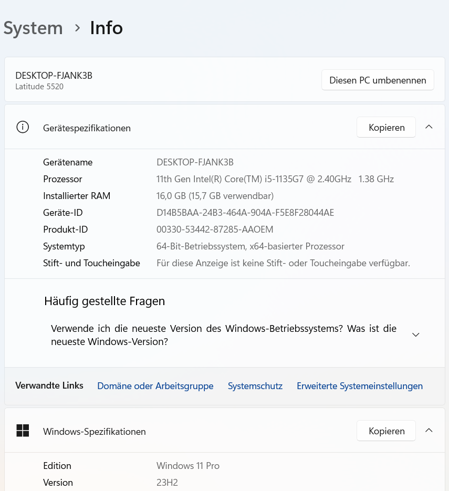Viewport: 449px width, 491px height.
Task: Select the Gerätename value DESKTOP-FJANK3B
Action: 195,162
